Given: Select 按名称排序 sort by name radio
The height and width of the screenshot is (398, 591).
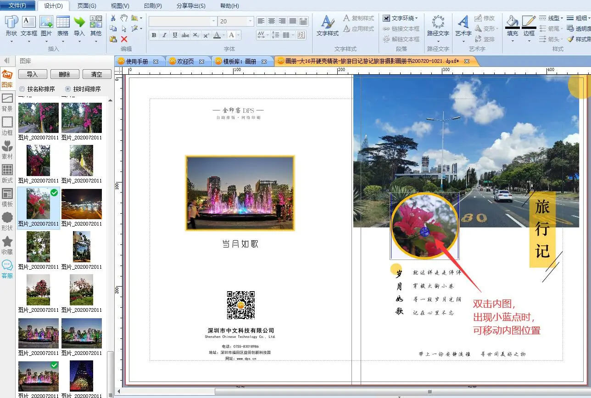Looking at the screenshot, I should point(22,89).
